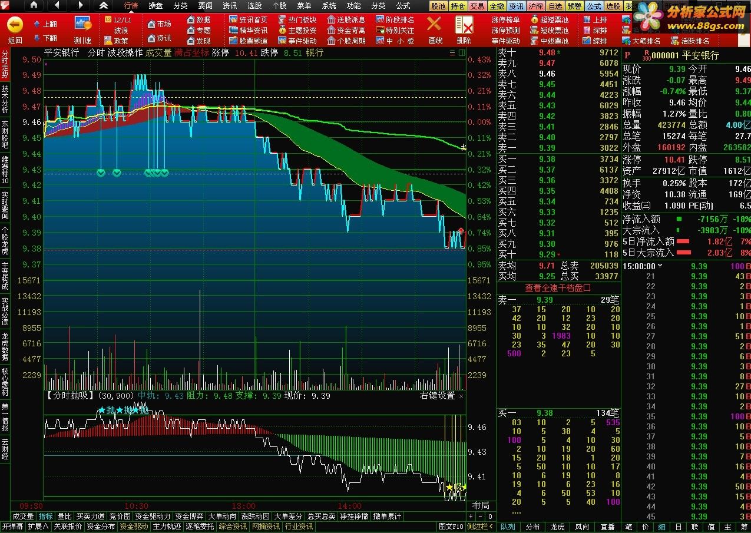
Task: Open 大笔排名 ranking icon
Action: 627,41
